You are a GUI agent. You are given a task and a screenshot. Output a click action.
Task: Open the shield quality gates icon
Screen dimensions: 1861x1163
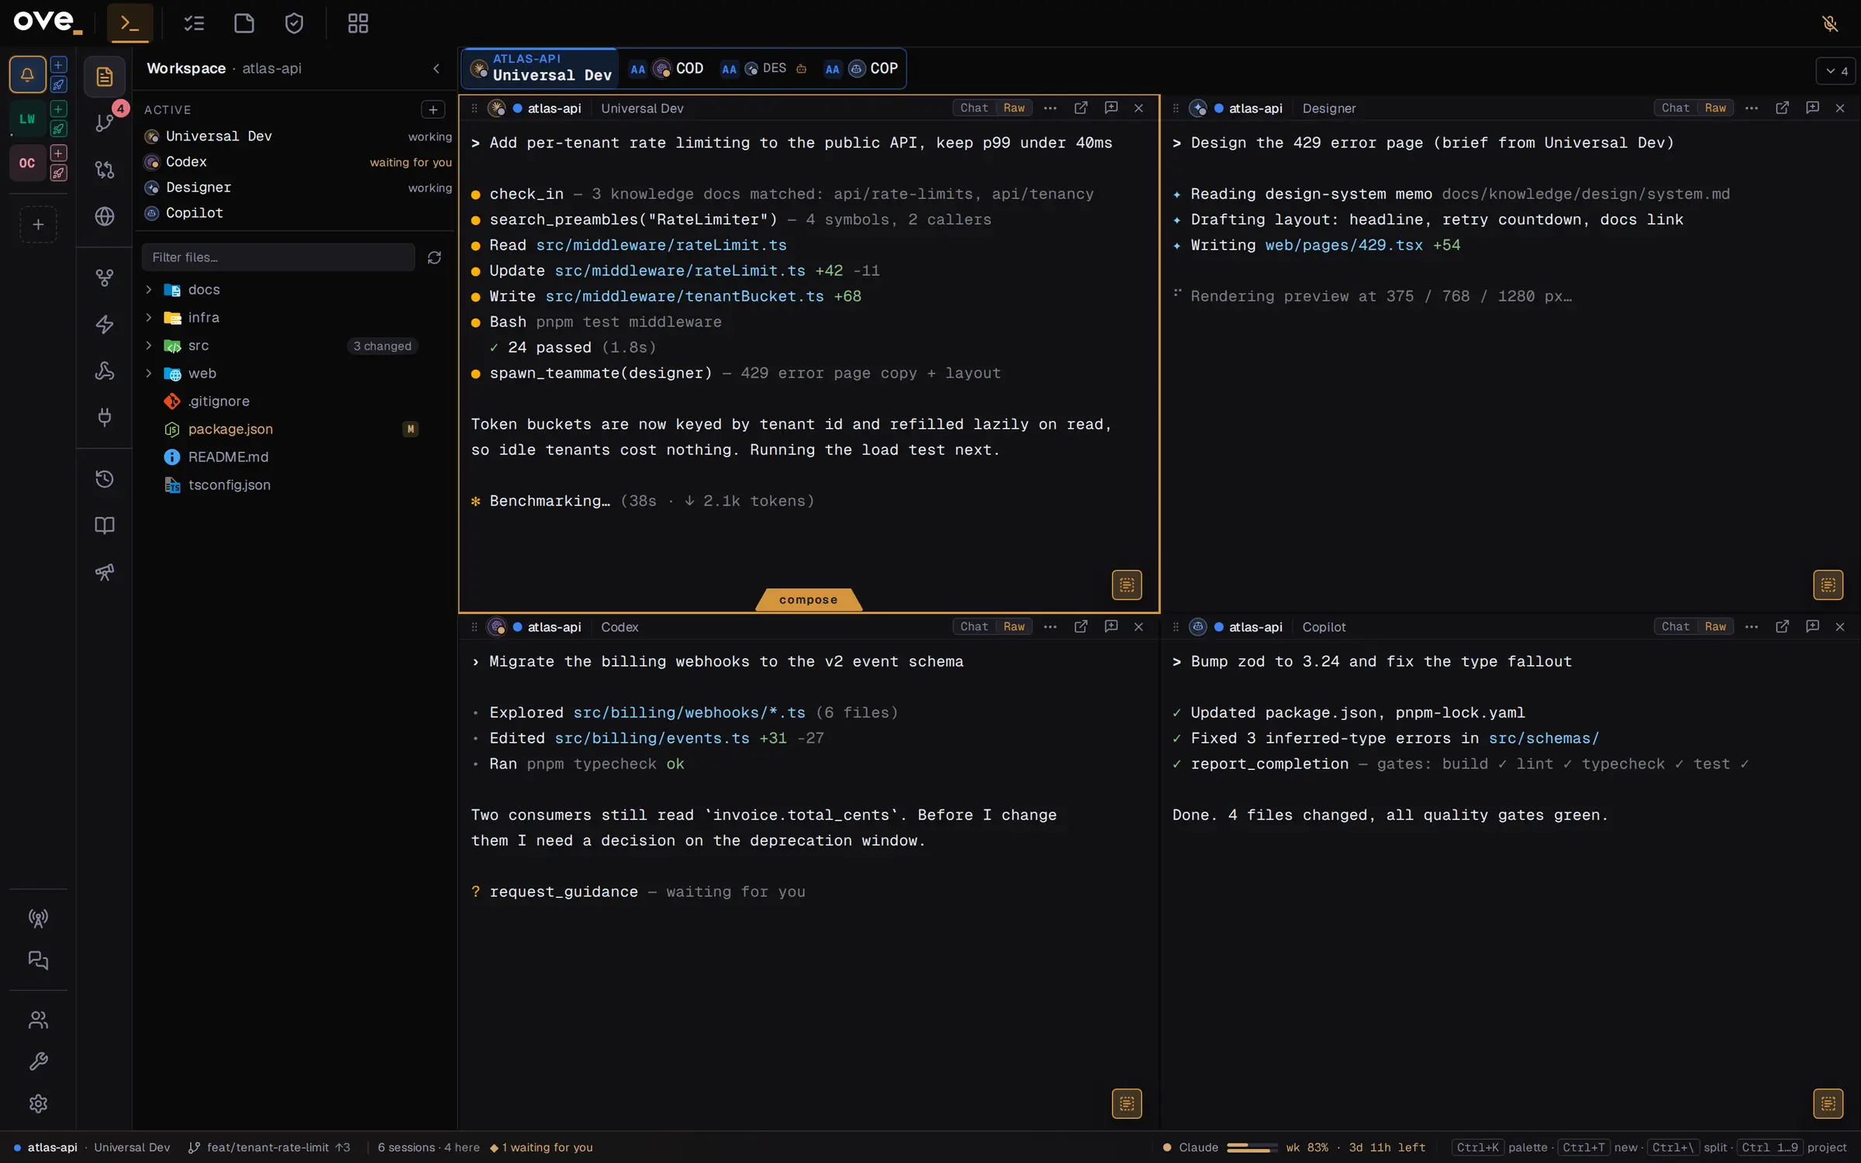(x=294, y=23)
